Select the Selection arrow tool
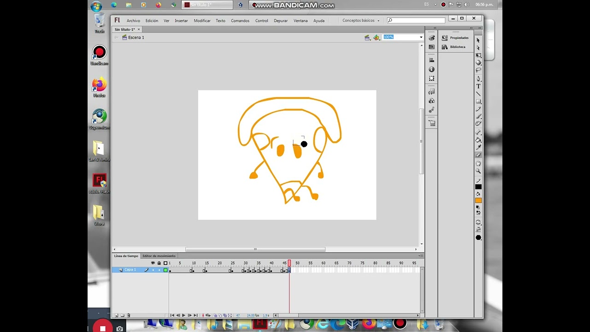 478,40
